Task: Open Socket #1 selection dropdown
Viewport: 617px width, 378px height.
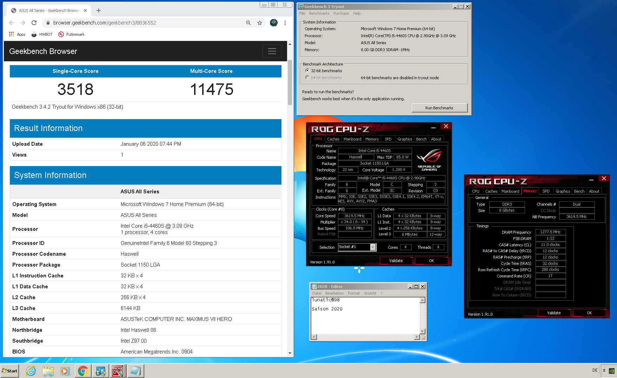Action: pyautogui.click(x=373, y=247)
